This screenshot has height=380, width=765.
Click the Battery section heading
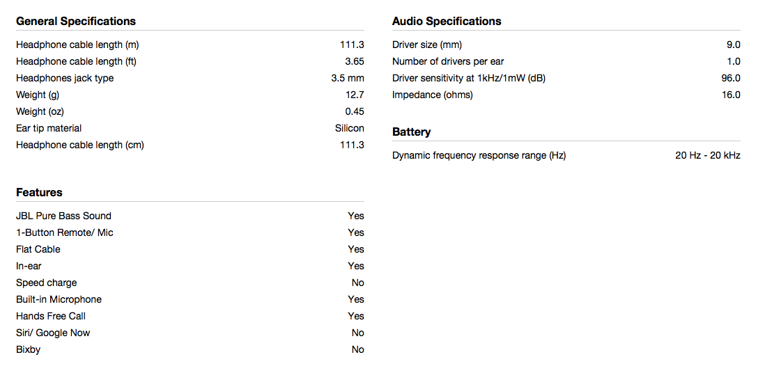(411, 132)
